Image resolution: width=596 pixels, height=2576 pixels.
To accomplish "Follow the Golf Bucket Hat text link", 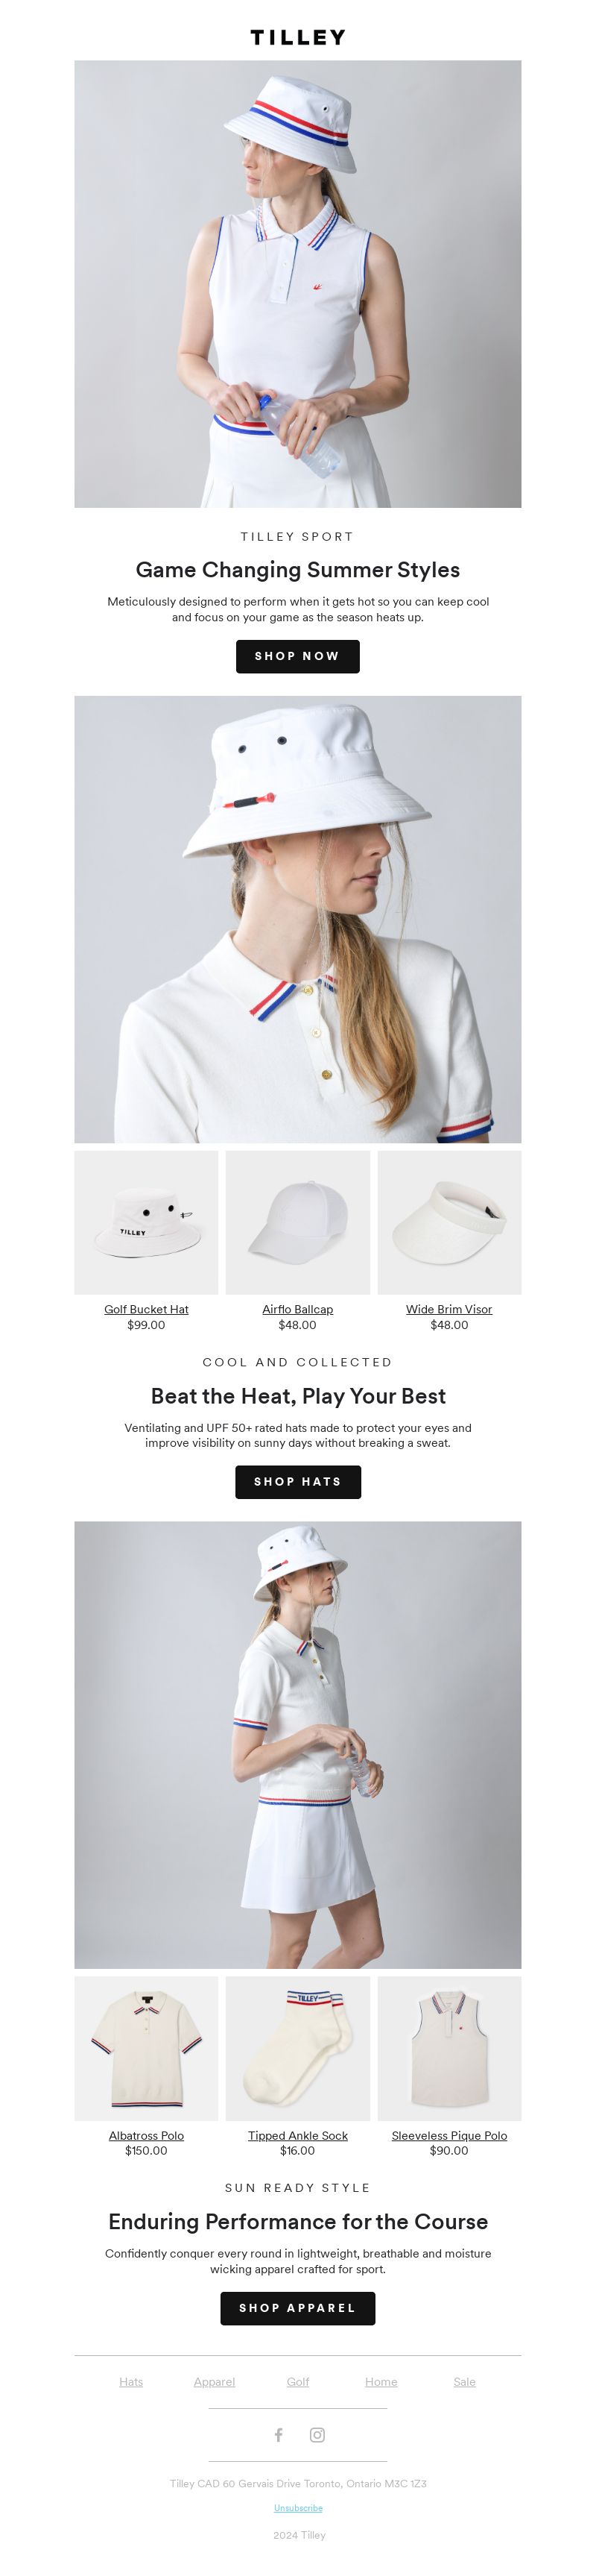I will (x=146, y=1309).
